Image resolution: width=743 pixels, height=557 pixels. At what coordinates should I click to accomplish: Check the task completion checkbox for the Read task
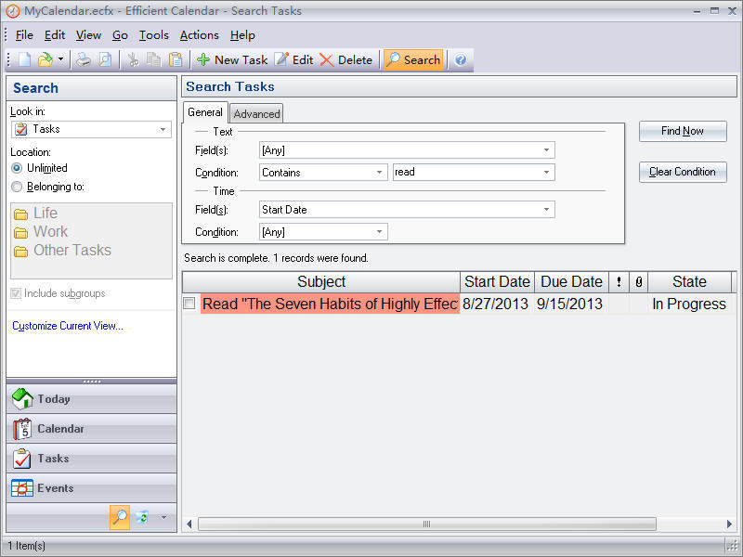pos(189,304)
